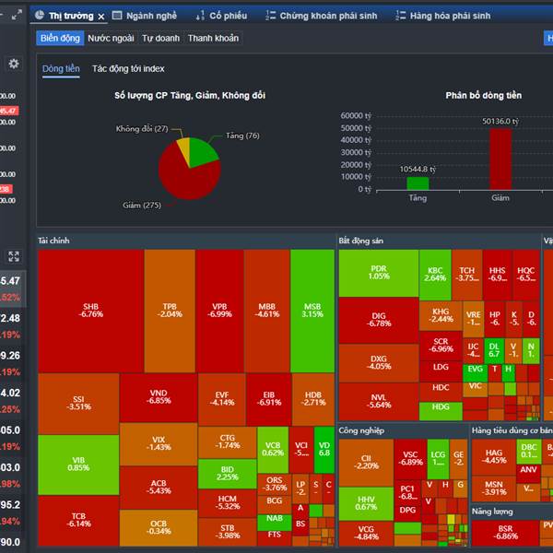Select the BID 2.25% green tile
This screenshot has height=553, width=553.
click(x=227, y=474)
